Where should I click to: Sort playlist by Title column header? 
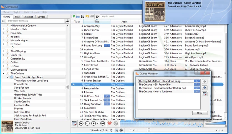97,22
